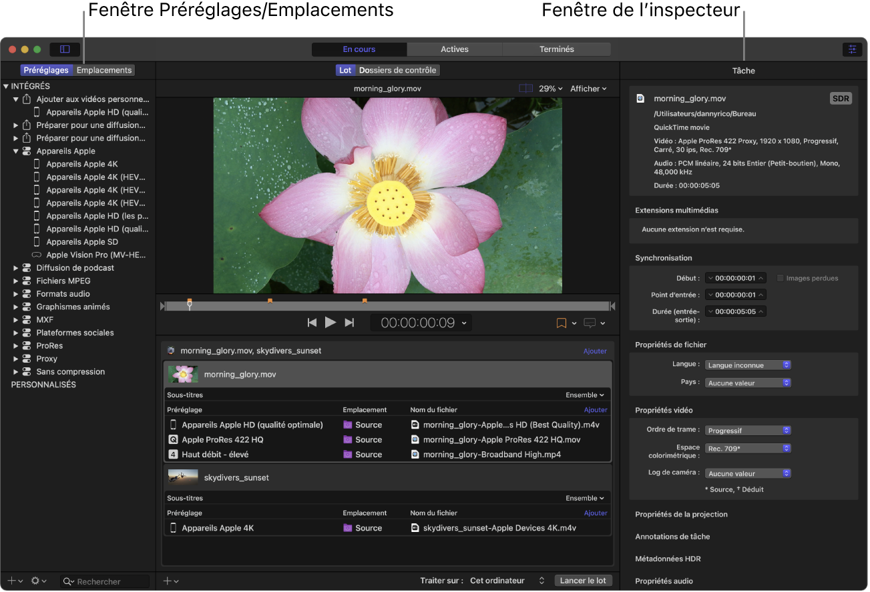Toggle view to Dossiers de contrôle
Image resolution: width=870 pixels, height=592 pixels.
397,70
